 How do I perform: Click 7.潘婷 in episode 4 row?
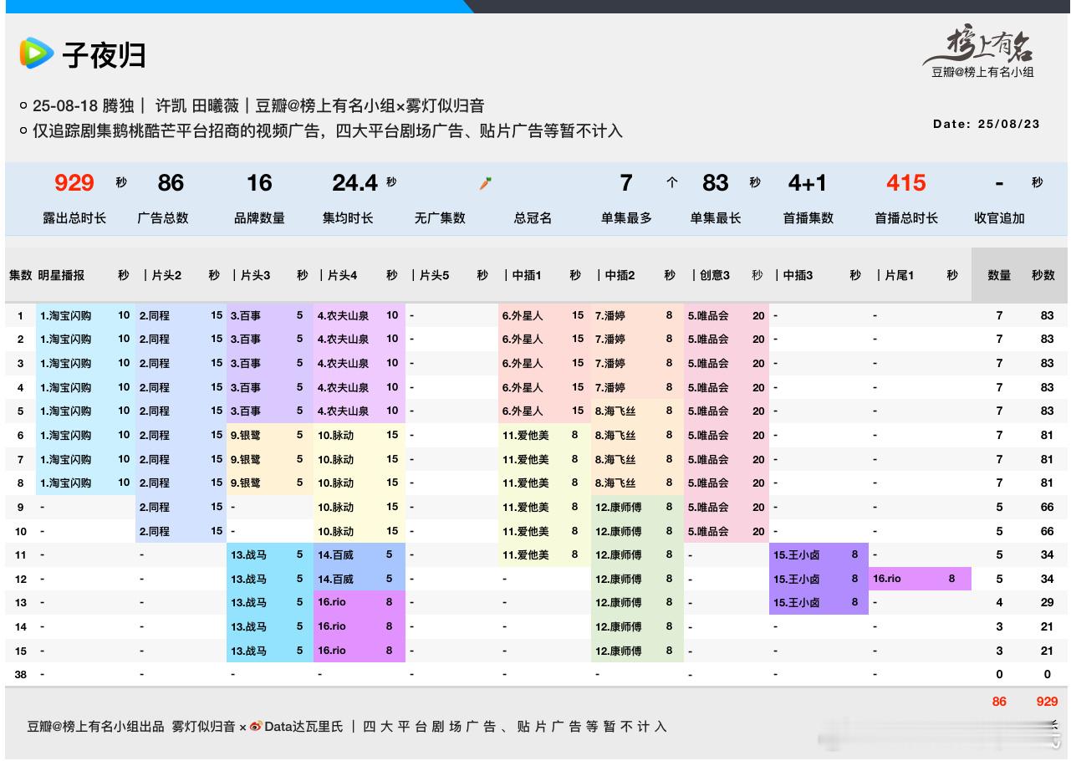click(x=610, y=387)
